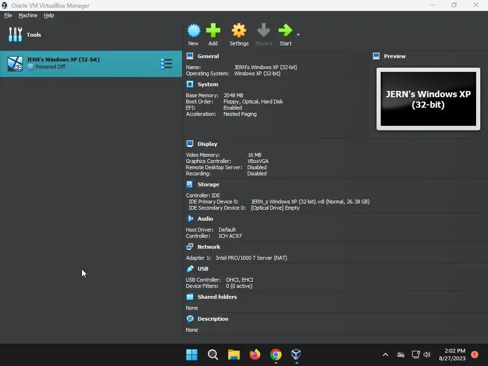Click the Discard arrow icon

tap(264, 30)
